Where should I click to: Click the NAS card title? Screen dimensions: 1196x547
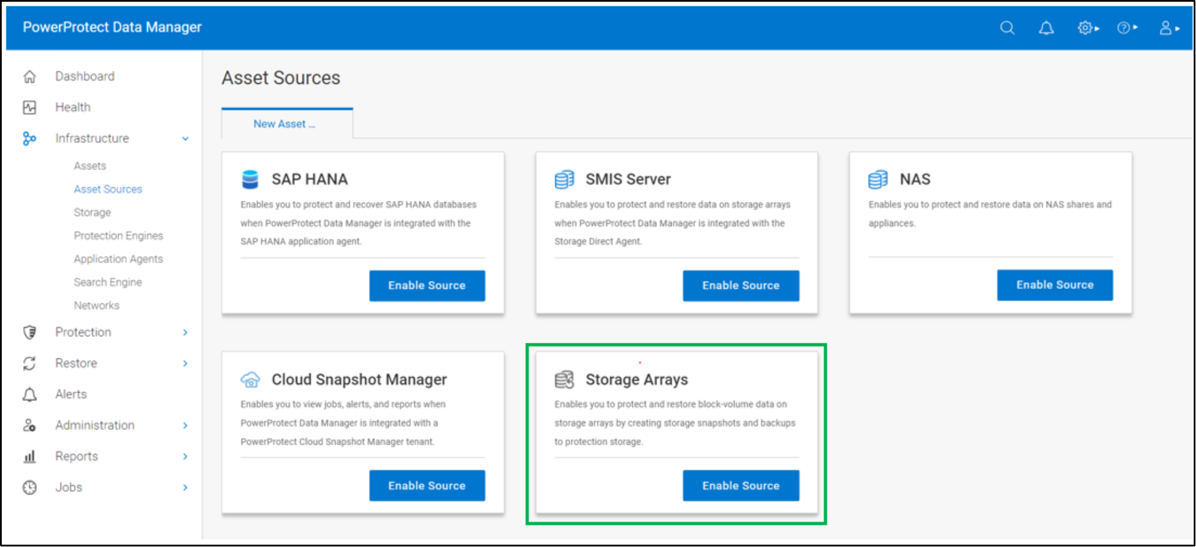click(915, 179)
